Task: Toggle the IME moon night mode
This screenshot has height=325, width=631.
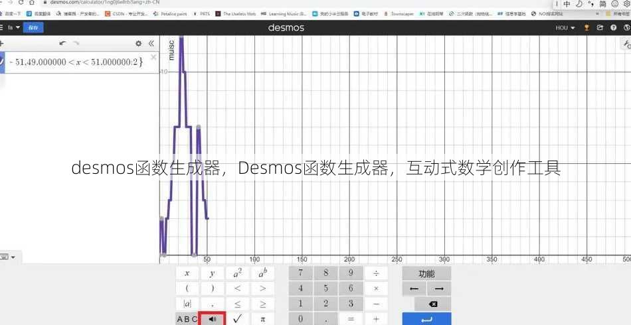Action: point(579,3)
